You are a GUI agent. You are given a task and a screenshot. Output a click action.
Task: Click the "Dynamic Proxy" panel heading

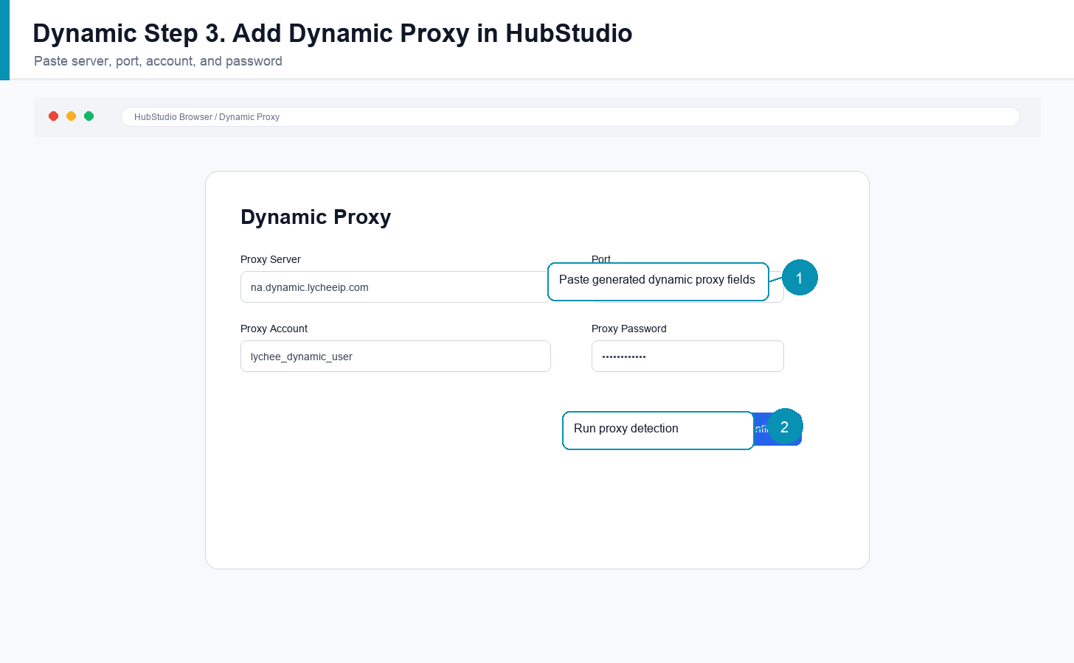click(316, 217)
